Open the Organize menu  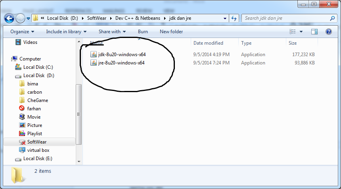tap(22, 32)
